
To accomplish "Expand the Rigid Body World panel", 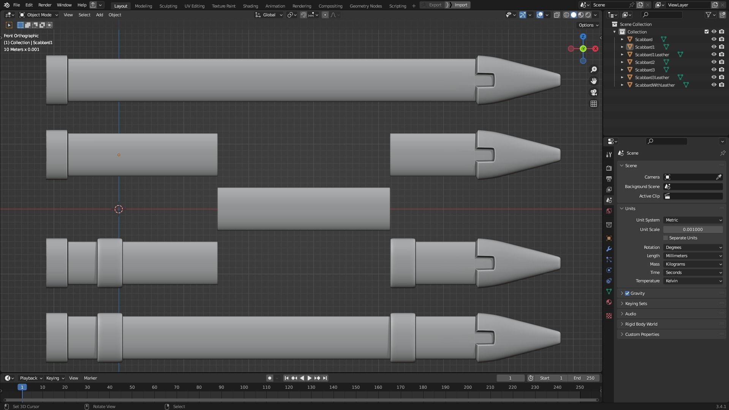I will [x=672, y=324].
